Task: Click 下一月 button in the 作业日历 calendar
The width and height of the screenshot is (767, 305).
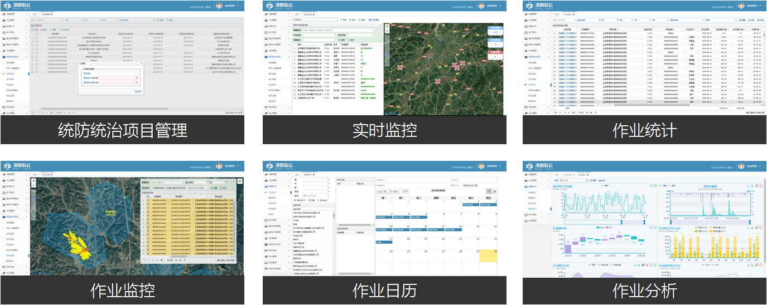Action: point(394,191)
